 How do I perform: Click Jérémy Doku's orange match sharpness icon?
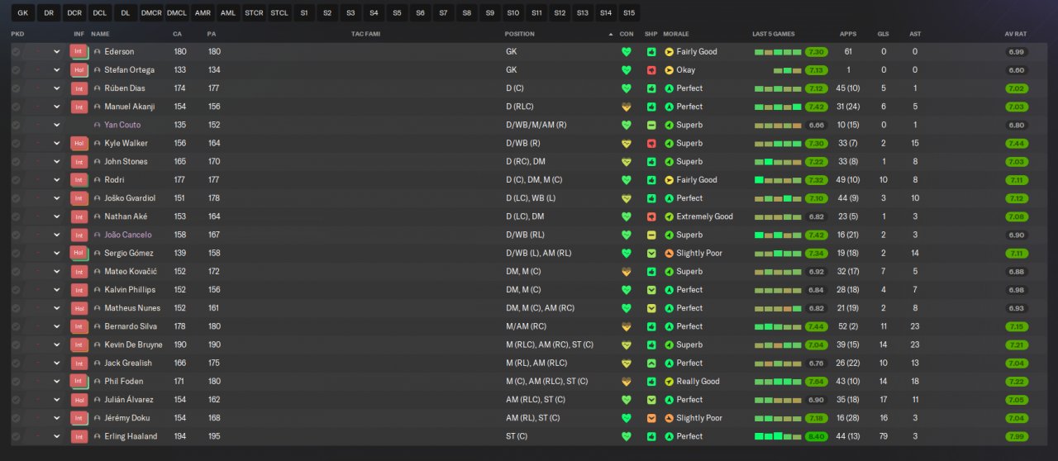pos(651,418)
